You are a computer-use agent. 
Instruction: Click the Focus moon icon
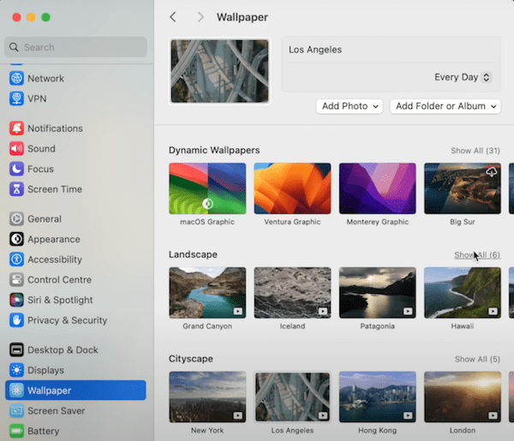point(16,169)
